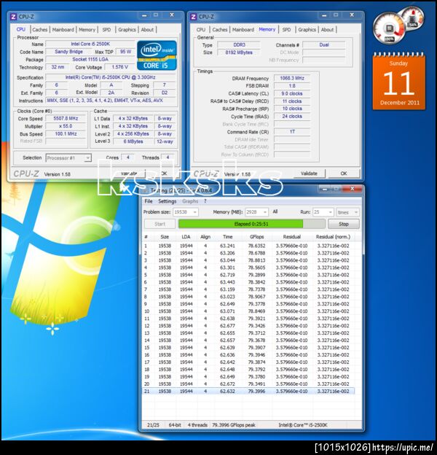Click the CPU-Z logo icon in left window title bar
437x455 pixels.
click(x=14, y=17)
